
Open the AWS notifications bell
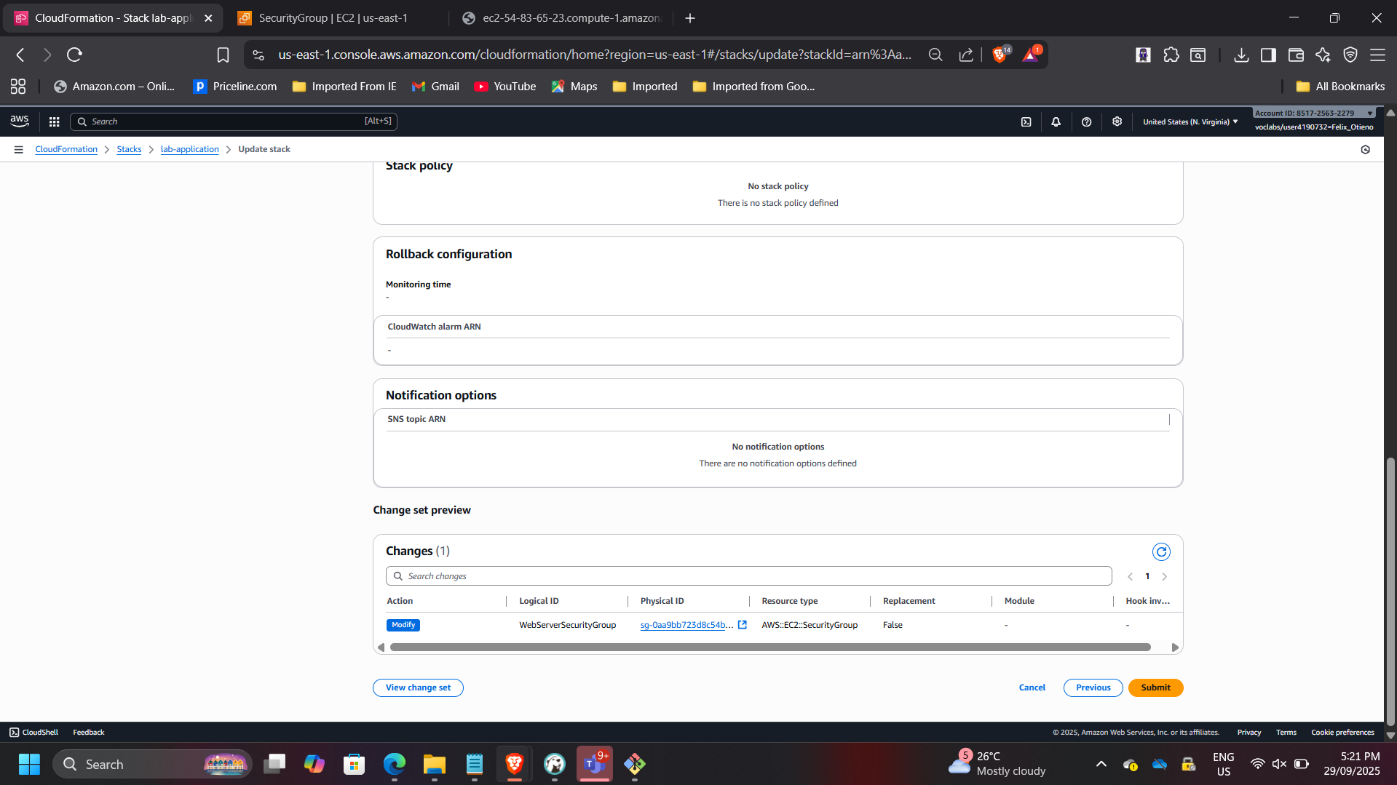(x=1056, y=121)
